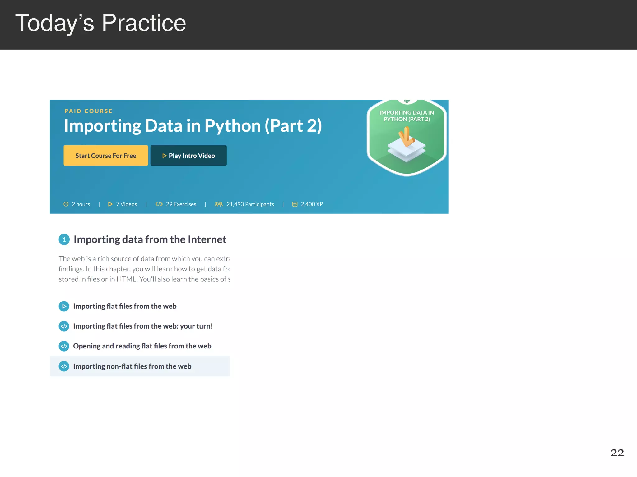The image size is (637, 477).
Task: Open the Importing data from the Internet chapter
Action: [x=150, y=239]
